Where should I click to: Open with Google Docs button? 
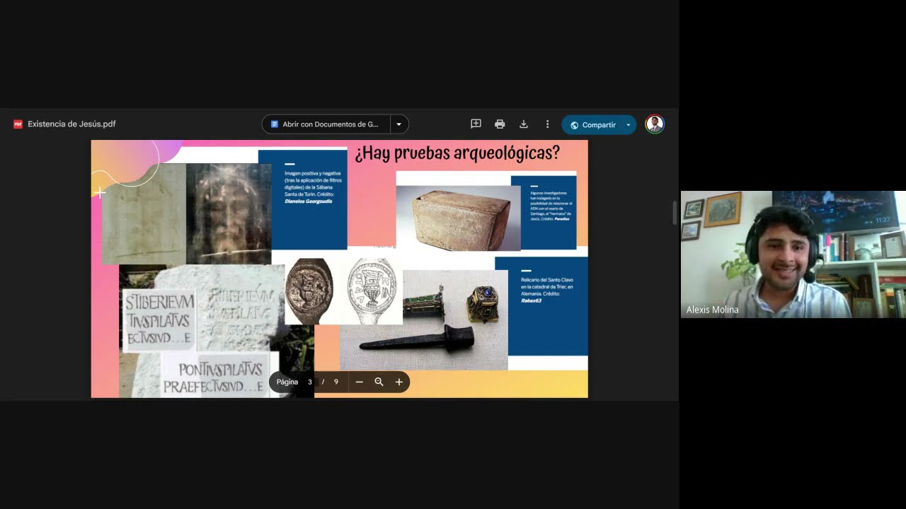pos(326,124)
